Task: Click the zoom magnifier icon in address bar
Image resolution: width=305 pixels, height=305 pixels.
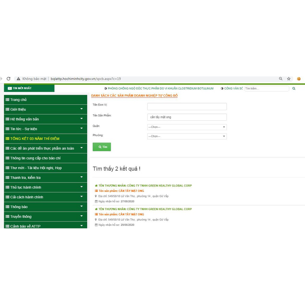Action: click(281, 79)
